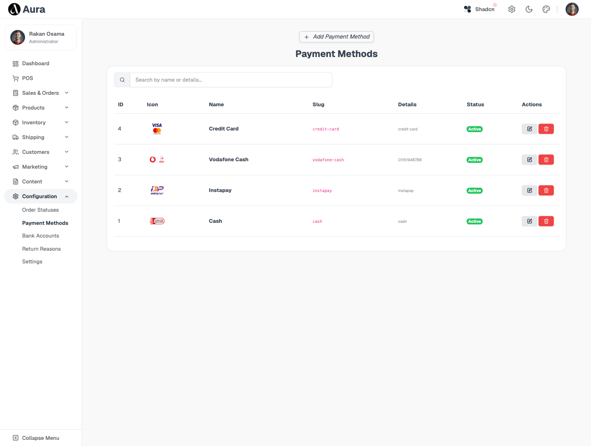
Task: Click details number 01151948786
Action: click(x=410, y=160)
